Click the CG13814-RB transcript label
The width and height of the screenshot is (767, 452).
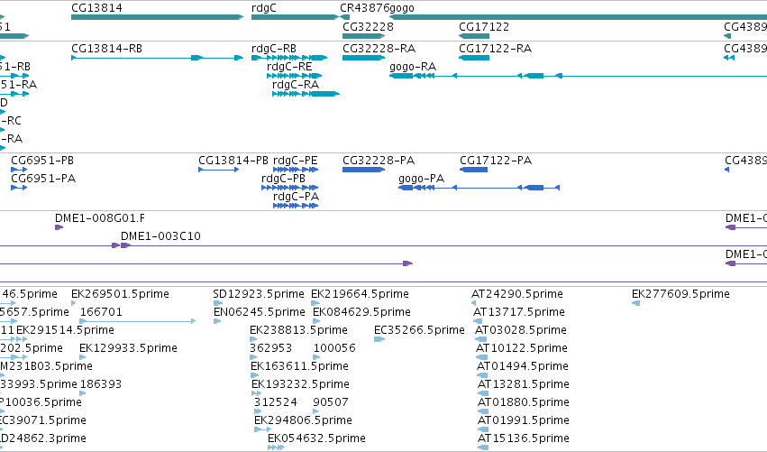[106, 49]
